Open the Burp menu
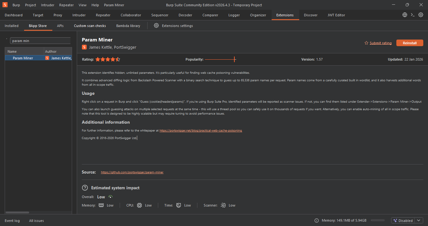The image size is (428, 226). click(16, 5)
